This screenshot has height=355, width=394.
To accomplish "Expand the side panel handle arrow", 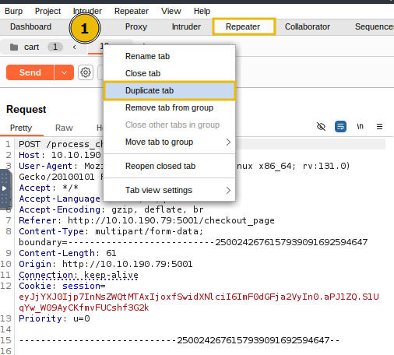I will [5, 188].
